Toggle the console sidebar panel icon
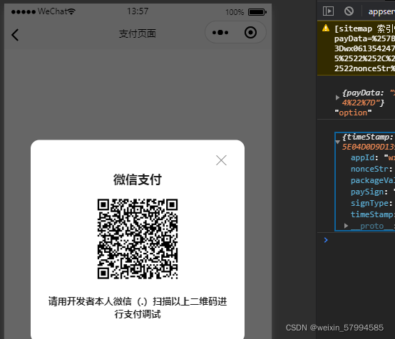Viewport: 395px width, 339px height. coord(328,11)
